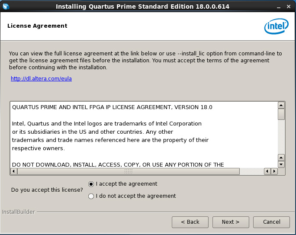The height and width of the screenshot is (235, 296).
Task: Click inside the license agreement text area
Action: 144,135
